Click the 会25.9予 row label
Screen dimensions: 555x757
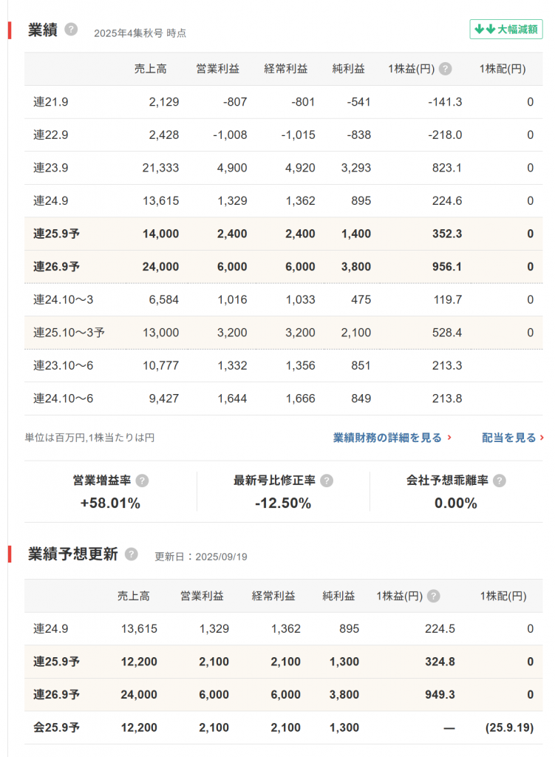(x=56, y=727)
